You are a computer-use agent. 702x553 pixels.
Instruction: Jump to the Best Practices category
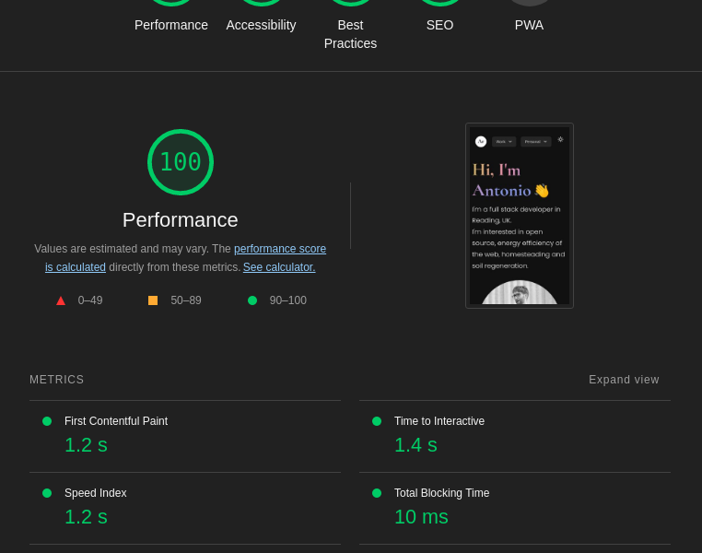point(350,34)
